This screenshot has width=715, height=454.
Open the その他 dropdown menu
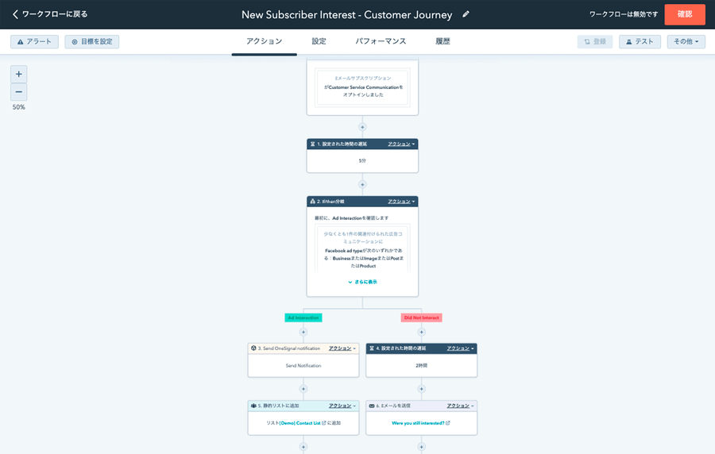pos(686,41)
